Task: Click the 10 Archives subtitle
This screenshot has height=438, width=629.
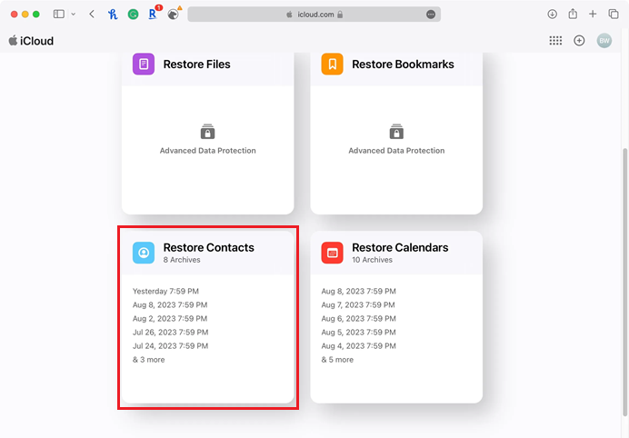Action: [x=373, y=260]
